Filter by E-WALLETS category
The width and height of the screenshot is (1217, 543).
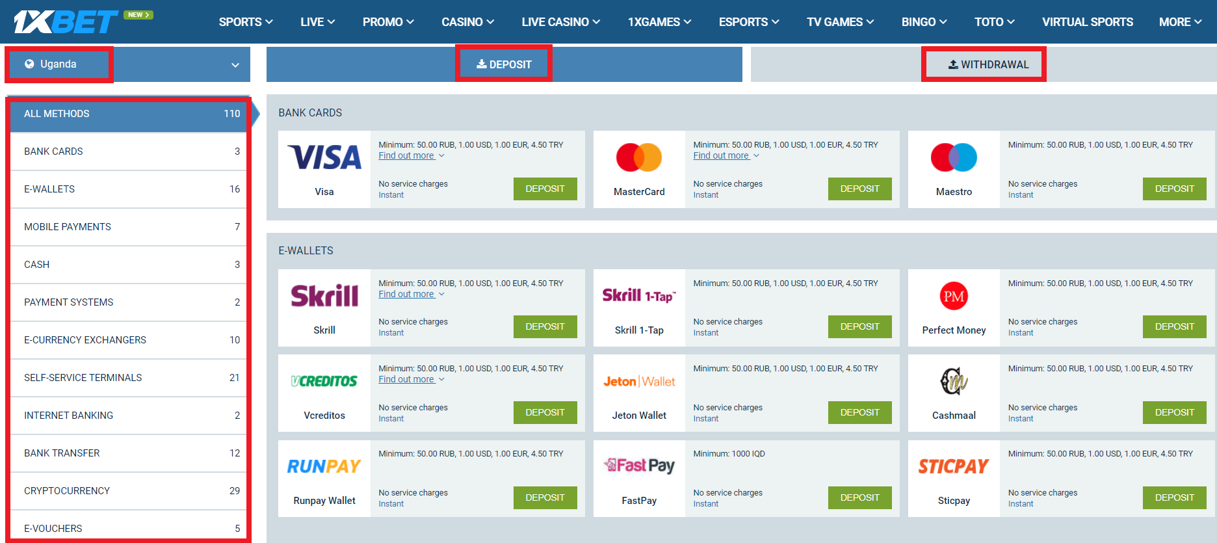tap(129, 189)
